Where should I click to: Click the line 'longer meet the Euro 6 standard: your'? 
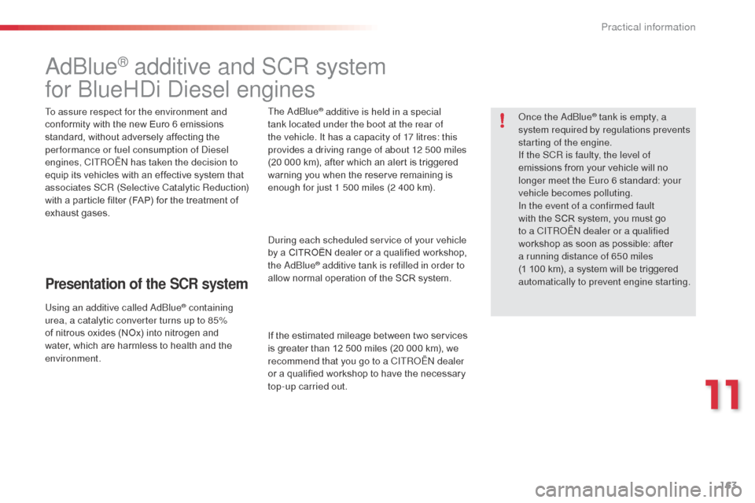tap(599, 181)
